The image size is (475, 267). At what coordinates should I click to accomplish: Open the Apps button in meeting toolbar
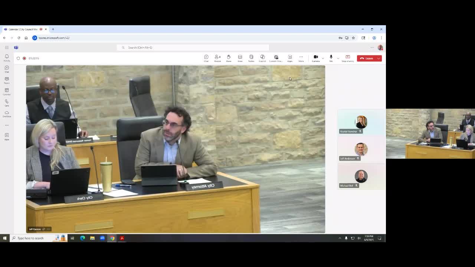(x=290, y=58)
